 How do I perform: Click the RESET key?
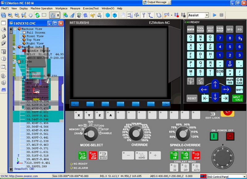pyautogui.click(x=192, y=98)
